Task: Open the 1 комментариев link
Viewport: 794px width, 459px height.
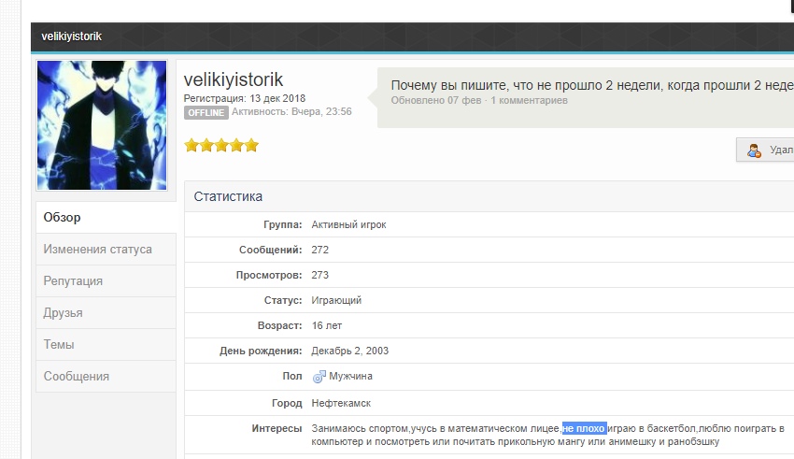Action: tap(529, 100)
